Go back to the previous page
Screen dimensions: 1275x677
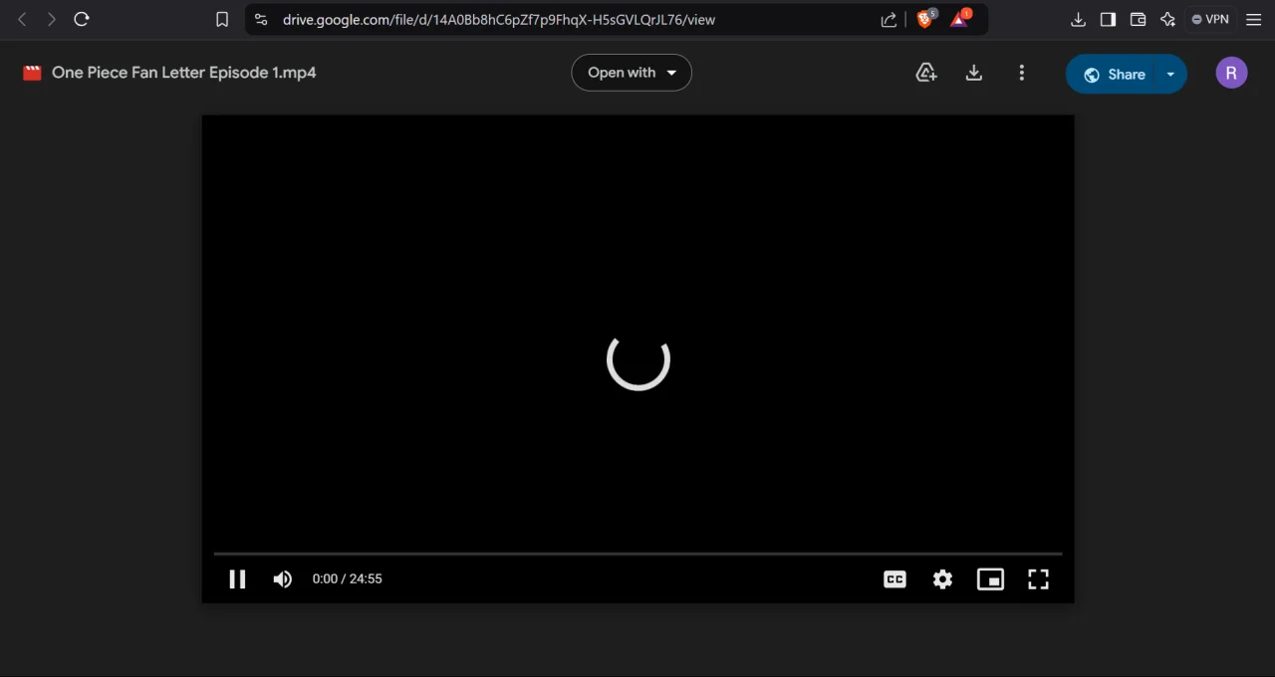point(22,19)
